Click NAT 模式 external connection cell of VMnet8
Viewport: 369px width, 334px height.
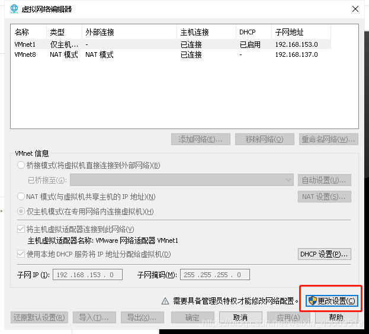(x=100, y=54)
